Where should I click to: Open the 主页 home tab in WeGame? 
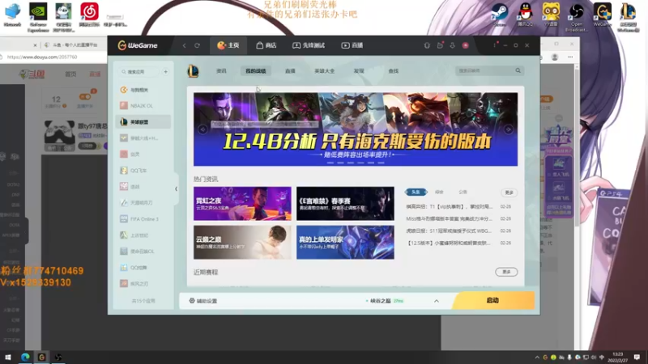[x=228, y=45]
